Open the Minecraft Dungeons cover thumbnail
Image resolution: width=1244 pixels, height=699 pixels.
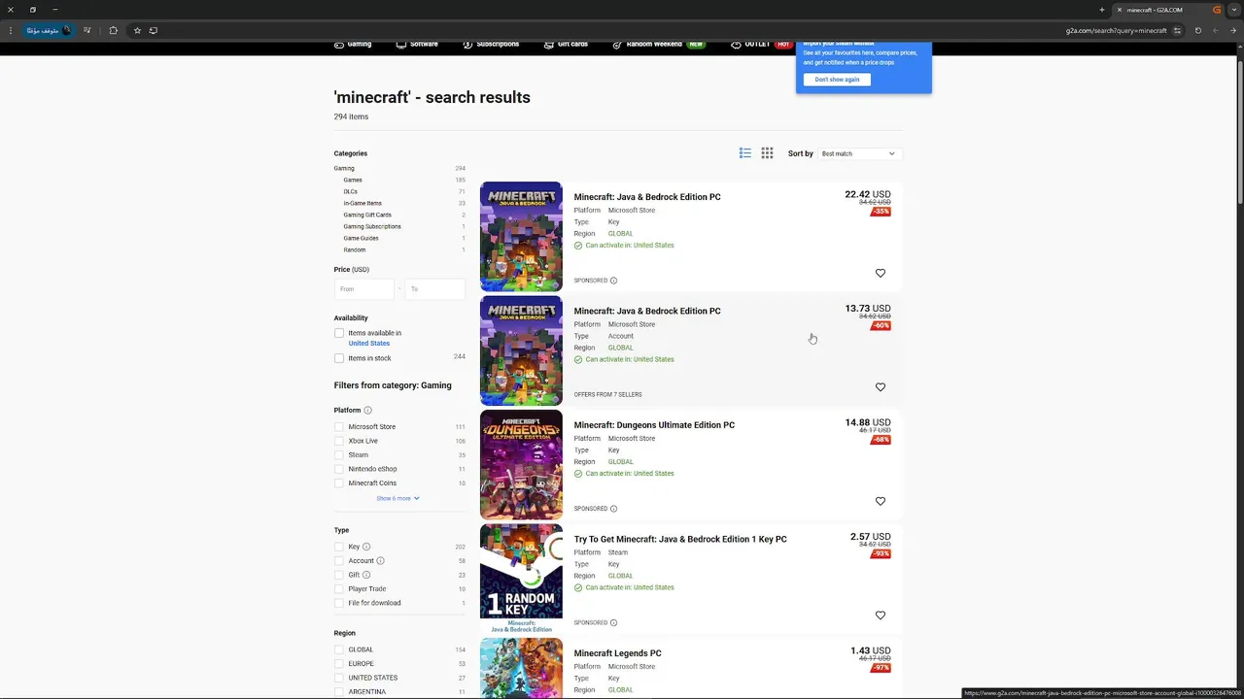(x=521, y=464)
